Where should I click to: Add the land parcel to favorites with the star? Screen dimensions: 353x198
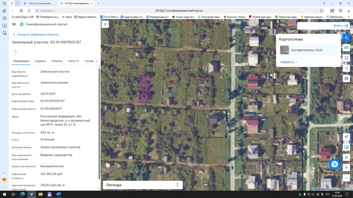15,51
